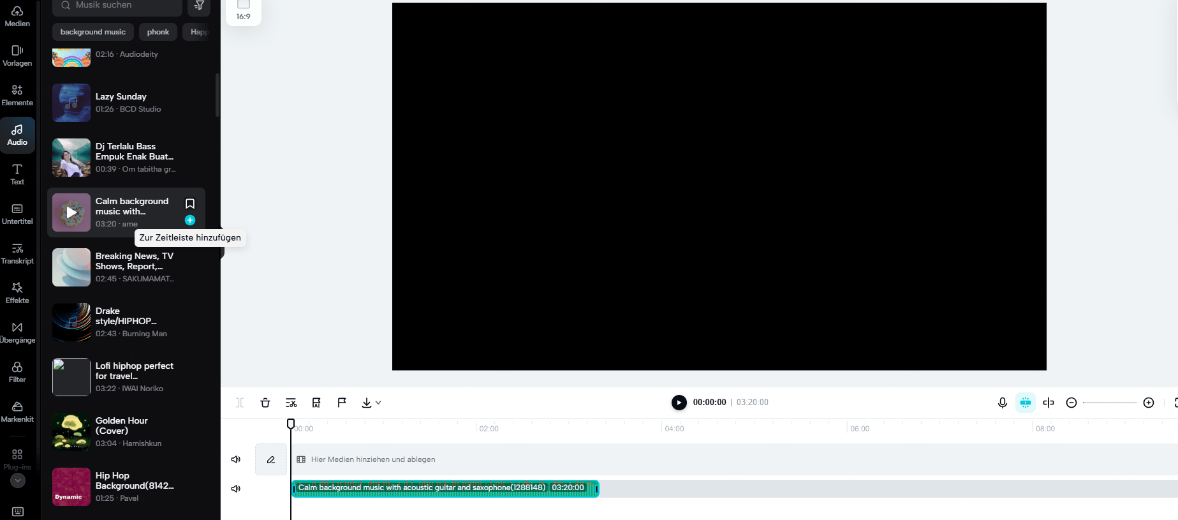Click the timeline zoom slider track
The height and width of the screenshot is (520, 1178).
pyautogui.click(x=1110, y=403)
